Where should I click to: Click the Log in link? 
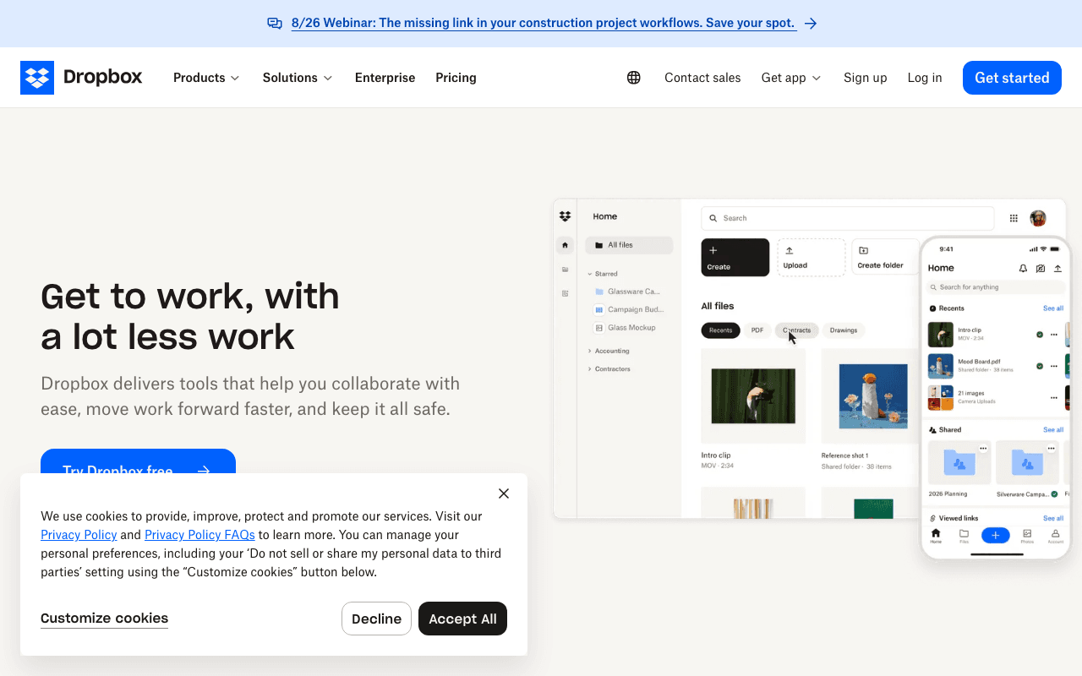pyautogui.click(x=925, y=78)
